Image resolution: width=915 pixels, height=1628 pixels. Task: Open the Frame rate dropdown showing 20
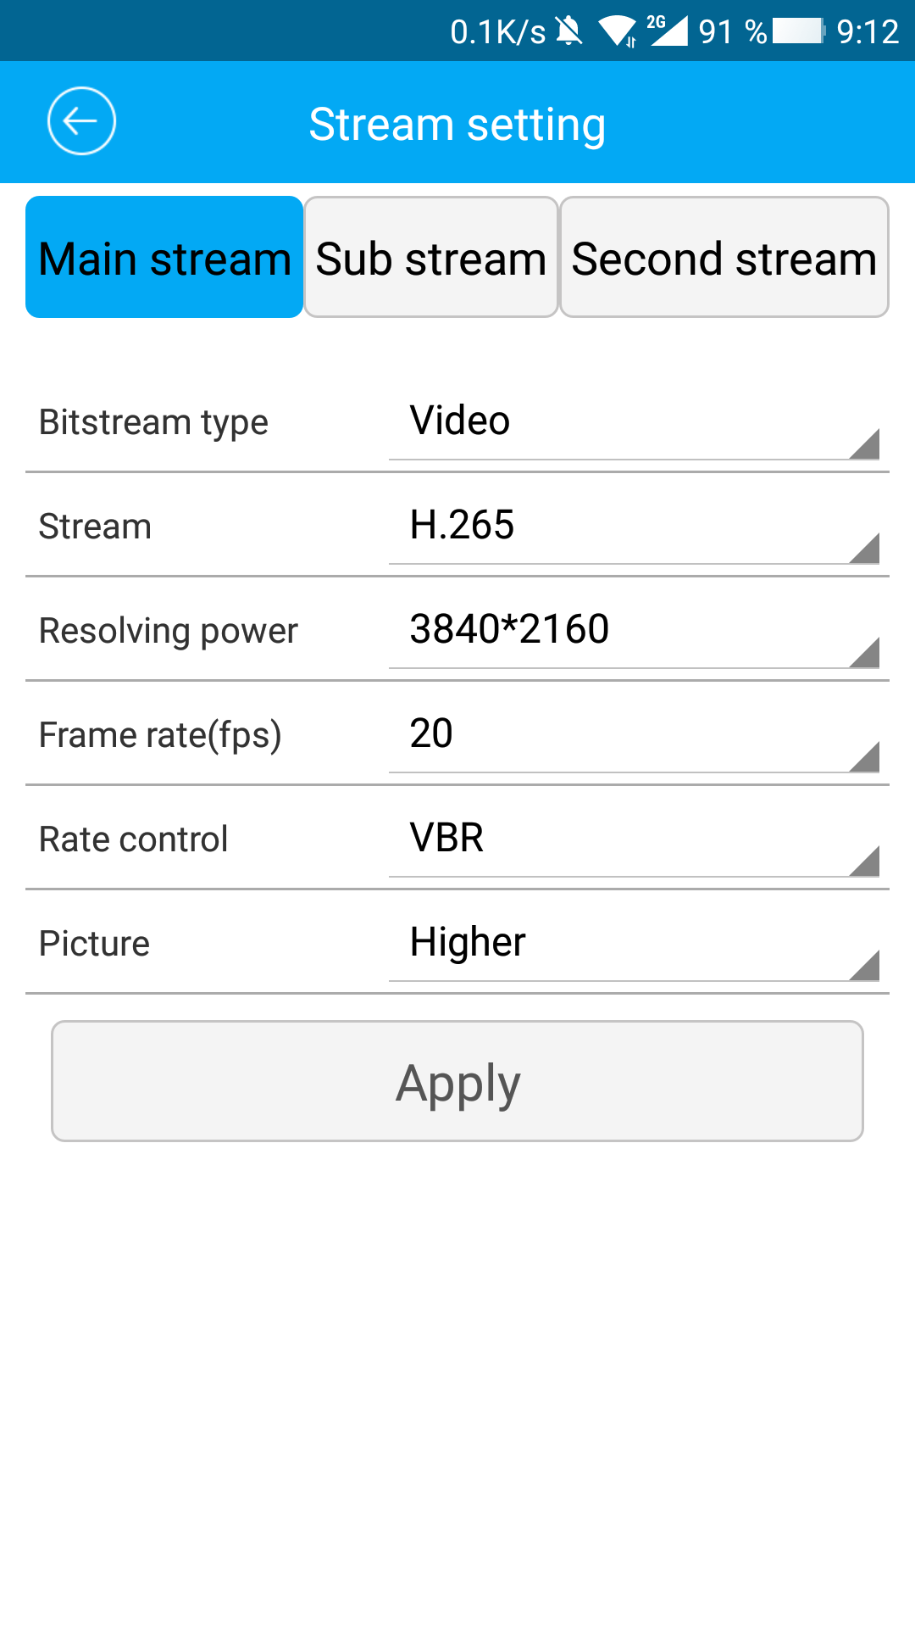click(x=634, y=734)
